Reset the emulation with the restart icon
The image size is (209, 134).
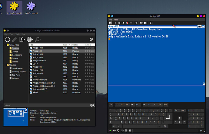click(123, 23)
